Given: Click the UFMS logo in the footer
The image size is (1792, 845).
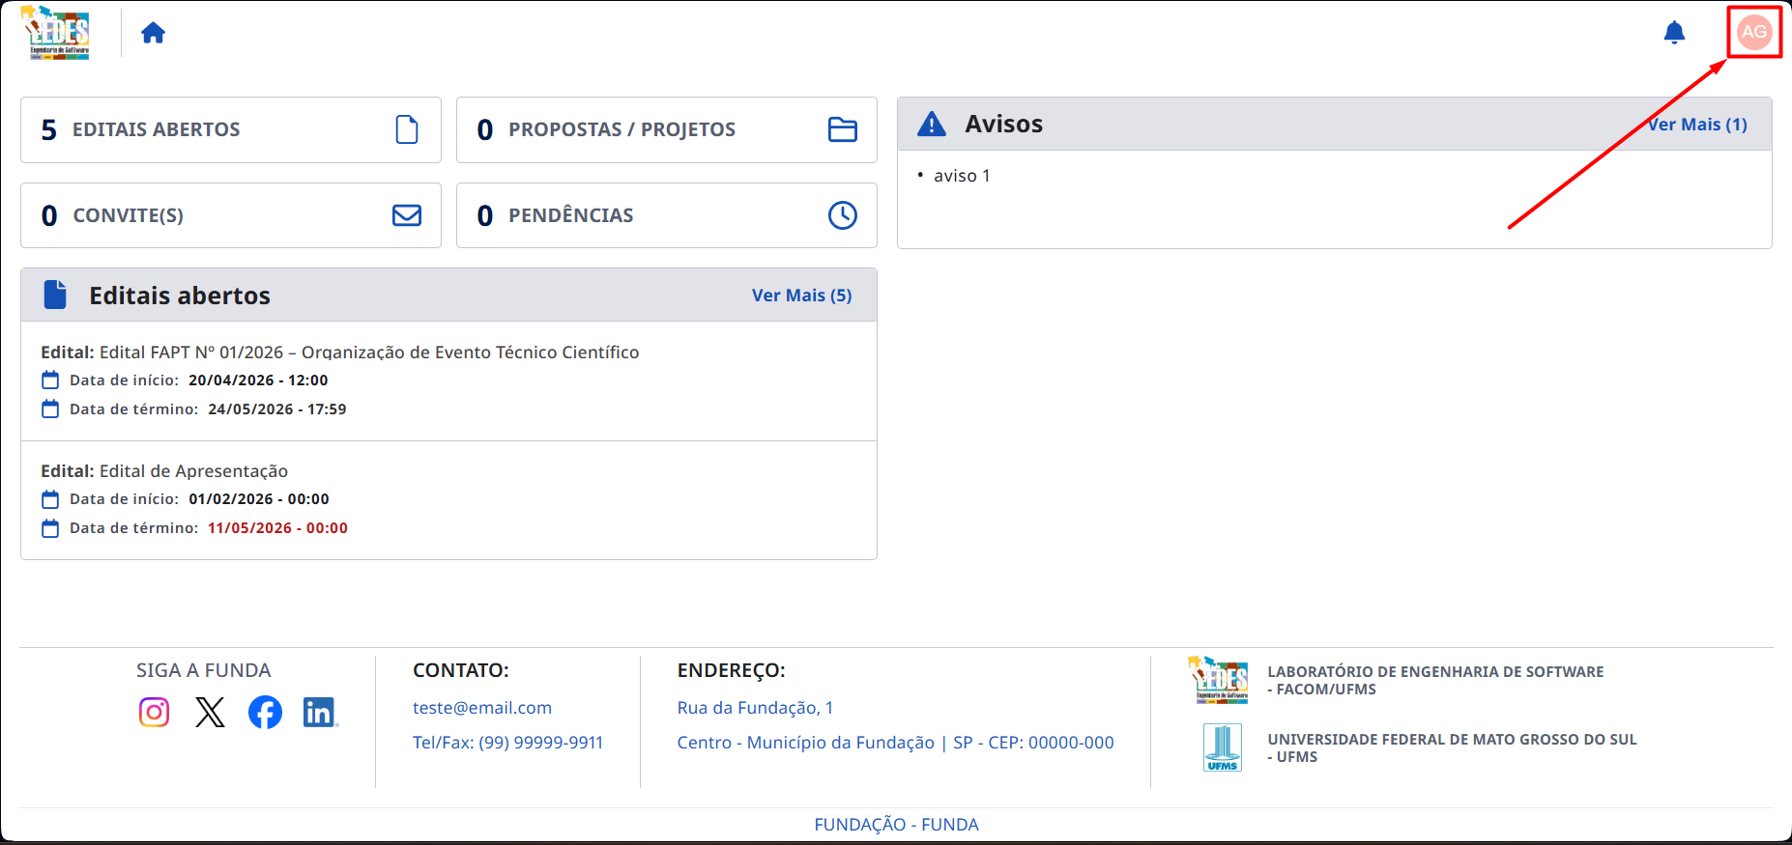Looking at the screenshot, I should click(x=1223, y=747).
